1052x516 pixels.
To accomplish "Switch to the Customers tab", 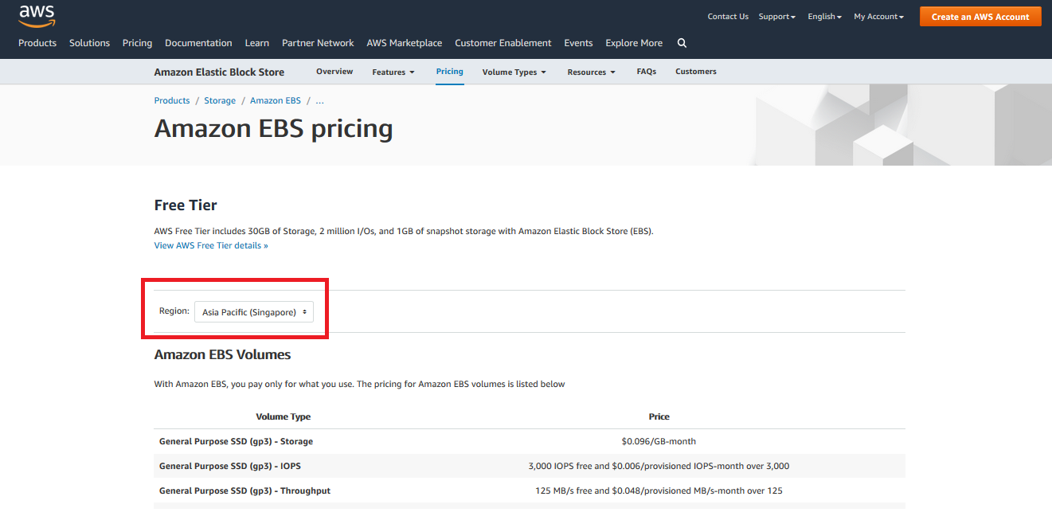I will point(696,72).
